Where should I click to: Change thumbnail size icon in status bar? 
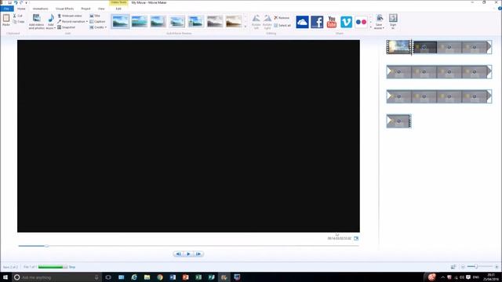[x=453, y=266]
